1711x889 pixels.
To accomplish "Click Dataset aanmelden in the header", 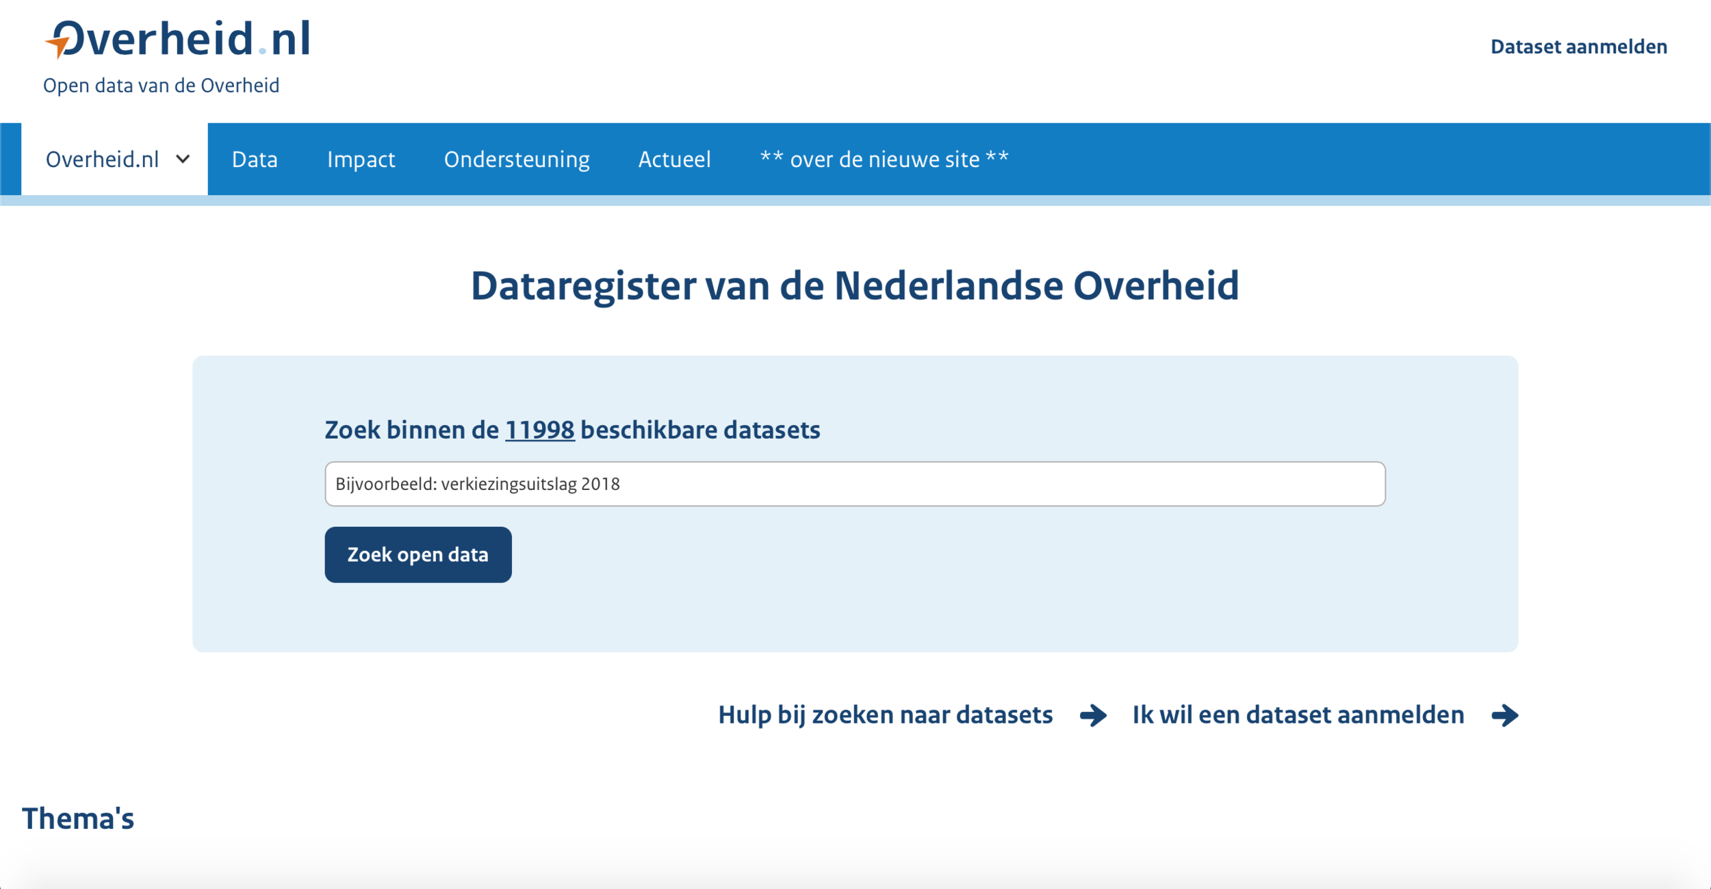I will tap(1578, 47).
